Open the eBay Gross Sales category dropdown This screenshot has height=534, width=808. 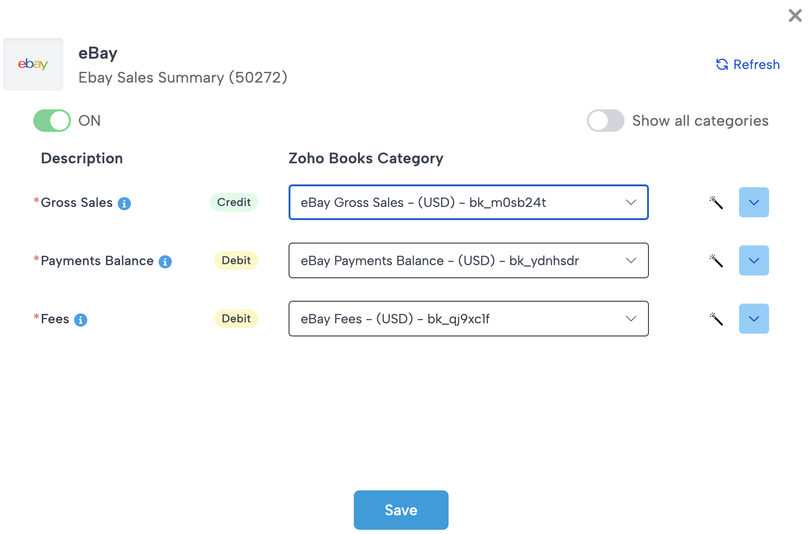(468, 202)
